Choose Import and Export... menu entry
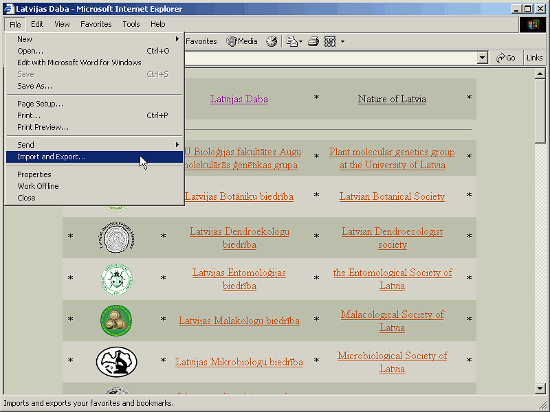 (94, 157)
